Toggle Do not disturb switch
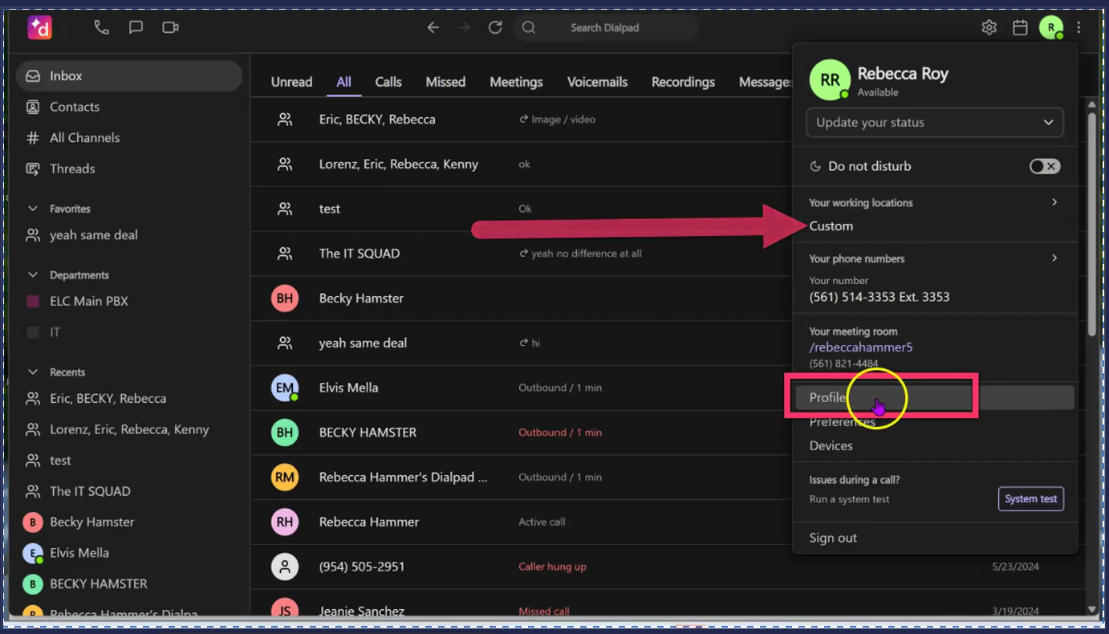1109x634 pixels. (x=1045, y=166)
